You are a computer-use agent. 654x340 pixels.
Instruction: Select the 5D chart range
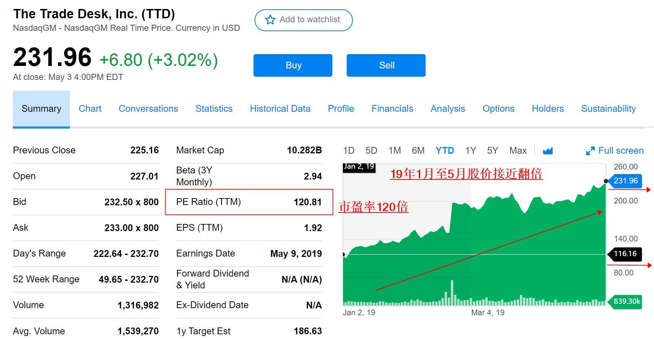point(371,150)
